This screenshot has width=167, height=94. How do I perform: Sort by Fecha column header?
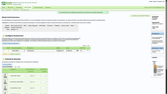67,48
